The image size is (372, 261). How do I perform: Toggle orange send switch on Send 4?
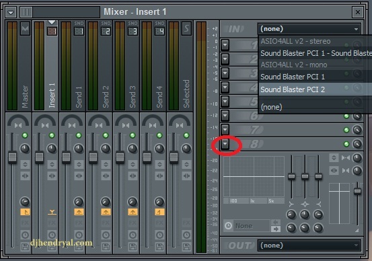point(159,212)
